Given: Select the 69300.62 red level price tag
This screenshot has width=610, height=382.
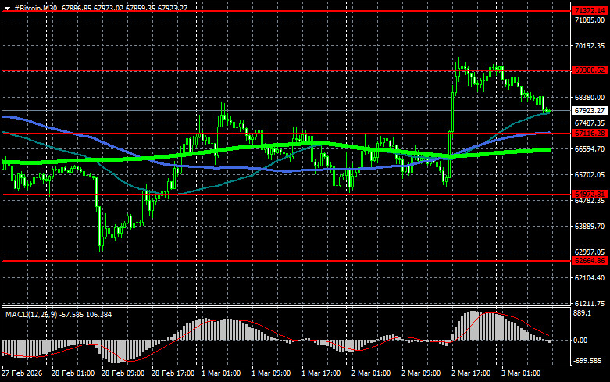Looking at the screenshot, I should point(590,70).
